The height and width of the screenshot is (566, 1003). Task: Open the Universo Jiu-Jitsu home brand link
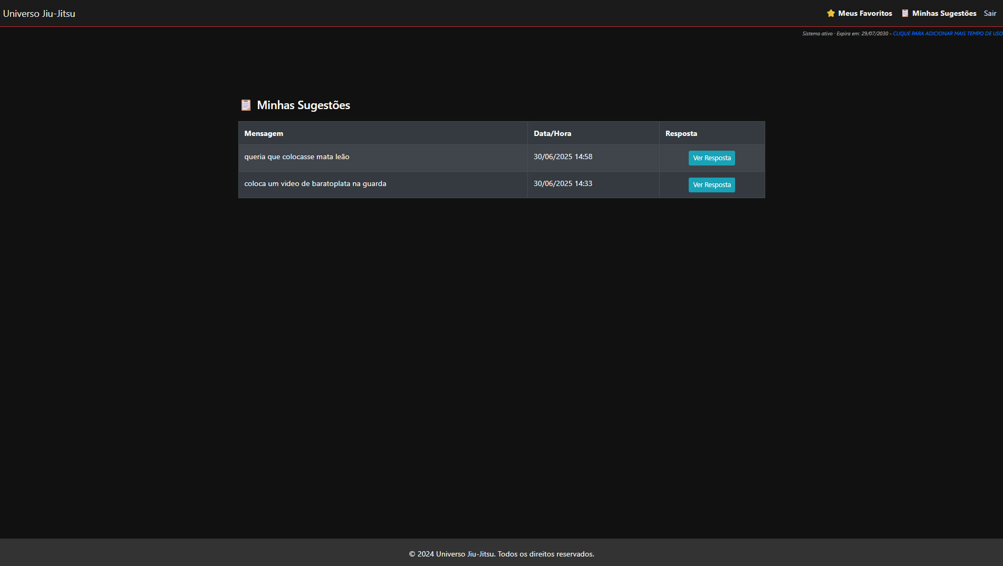(x=39, y=14)
